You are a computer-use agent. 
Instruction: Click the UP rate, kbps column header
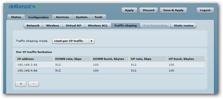148,59
